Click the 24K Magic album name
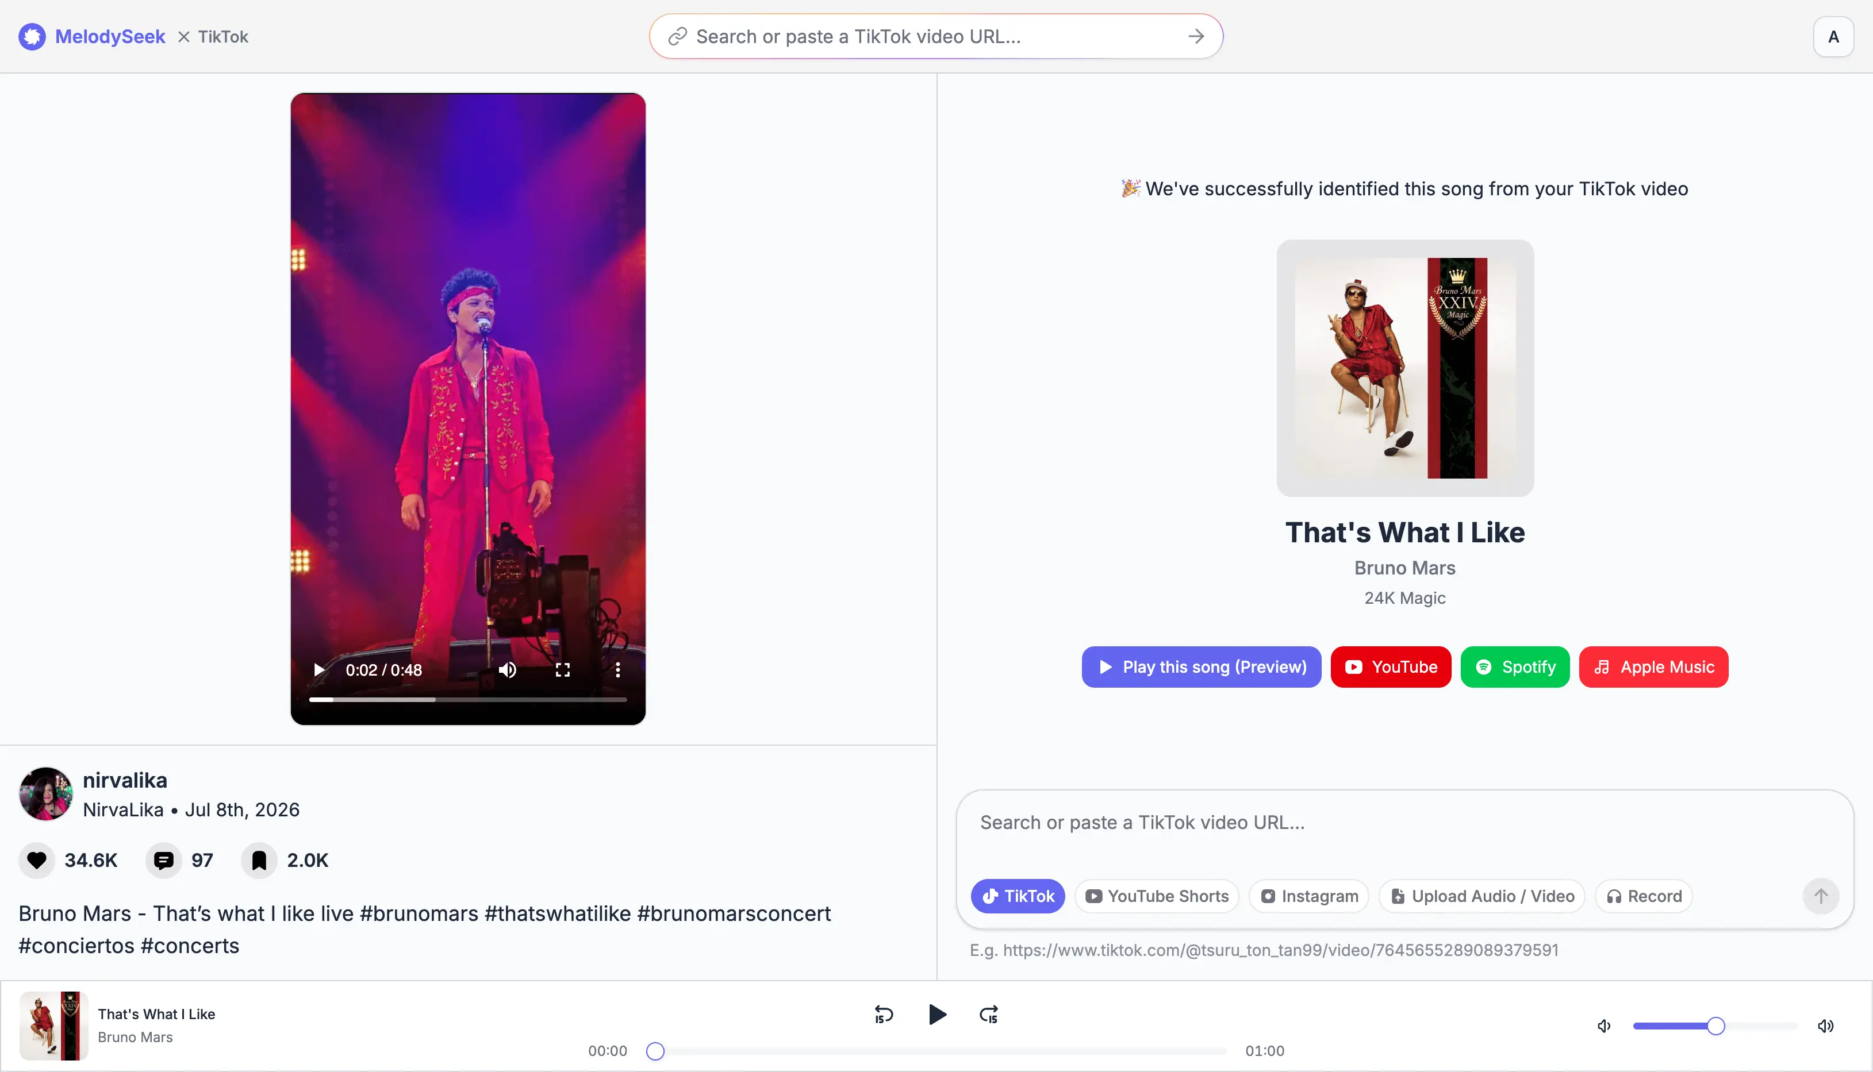Image resolution: width=1873 pixels, height=1072 pixels. (1405, 598)
